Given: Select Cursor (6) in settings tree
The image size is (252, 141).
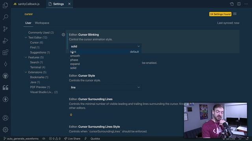Looking at the screenshot, I should [x=37, y=43].
